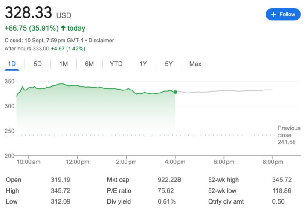Image resolution: width=307 pixels, height=213 pixels.
Task: Click the 12:00 pm chart axis label
Action: [77, 162]
